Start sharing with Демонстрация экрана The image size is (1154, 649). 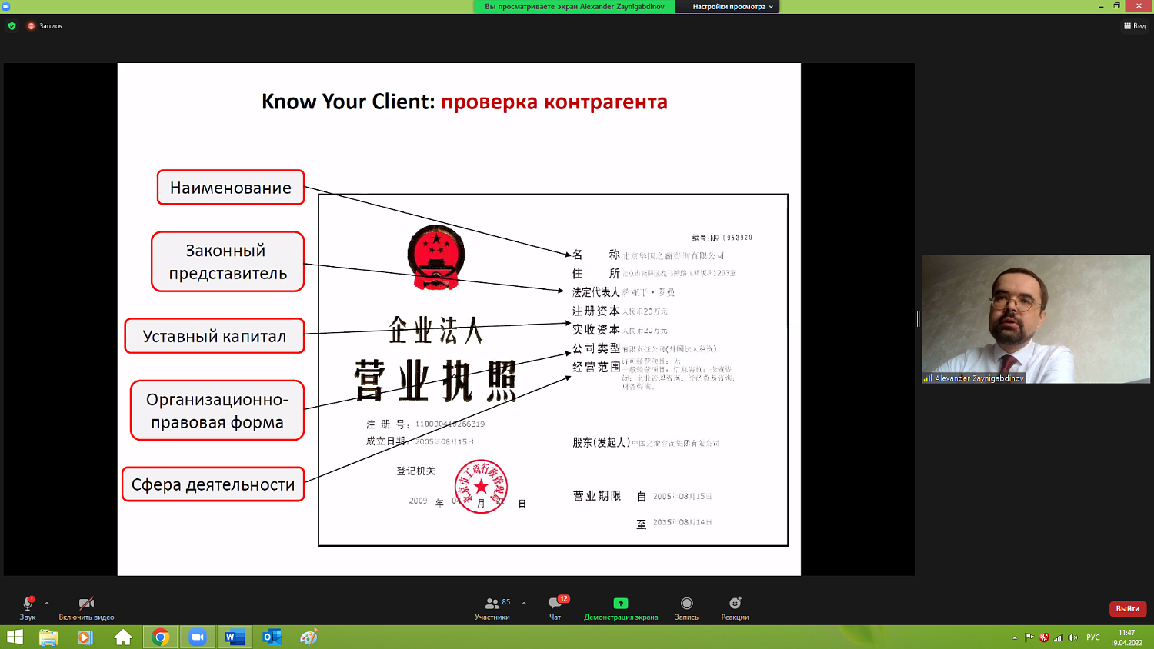621,607
